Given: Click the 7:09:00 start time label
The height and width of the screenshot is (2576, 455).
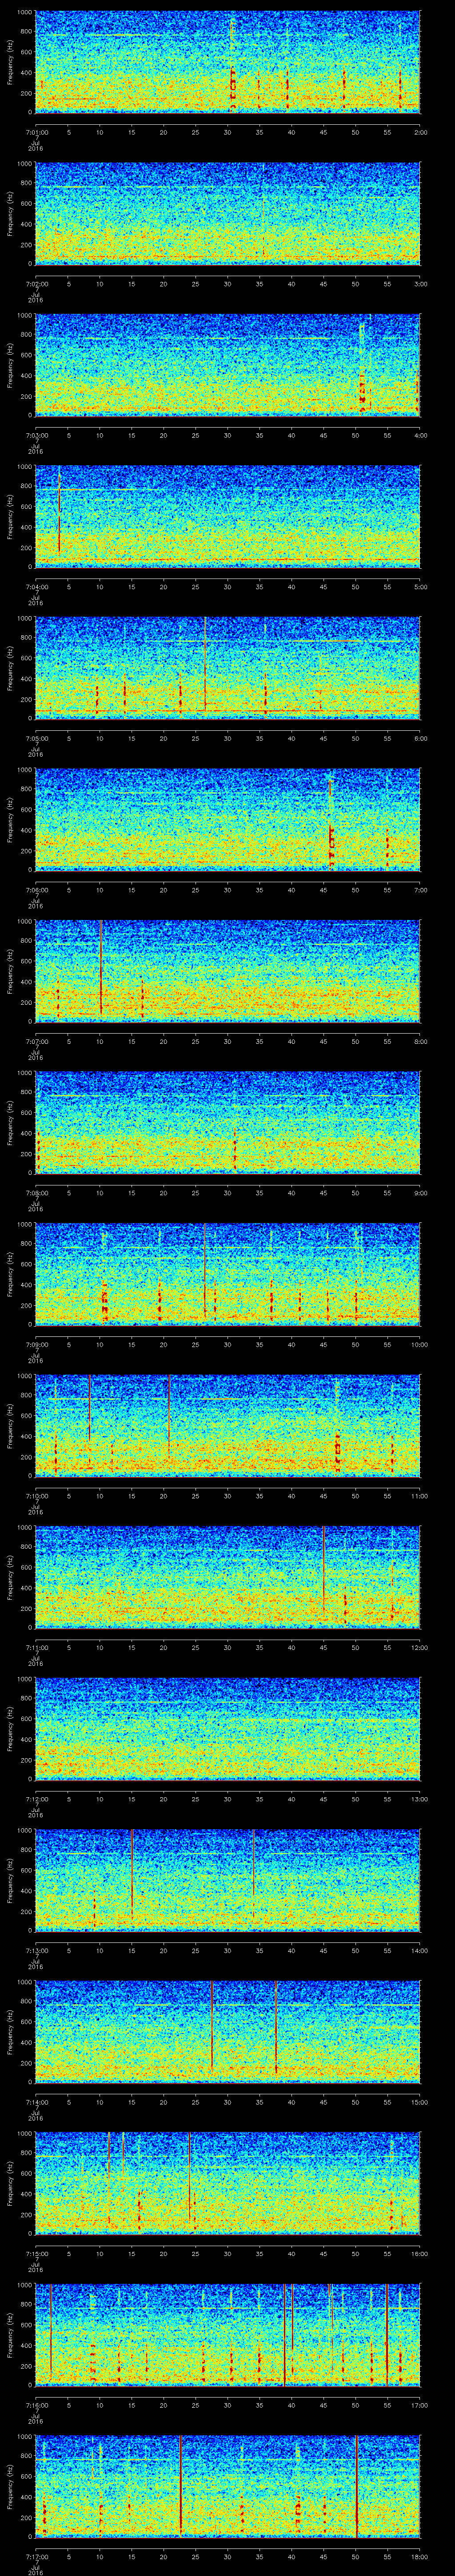Looking at the screenshot, I should pyautogui.click(x=36, y=1345).
